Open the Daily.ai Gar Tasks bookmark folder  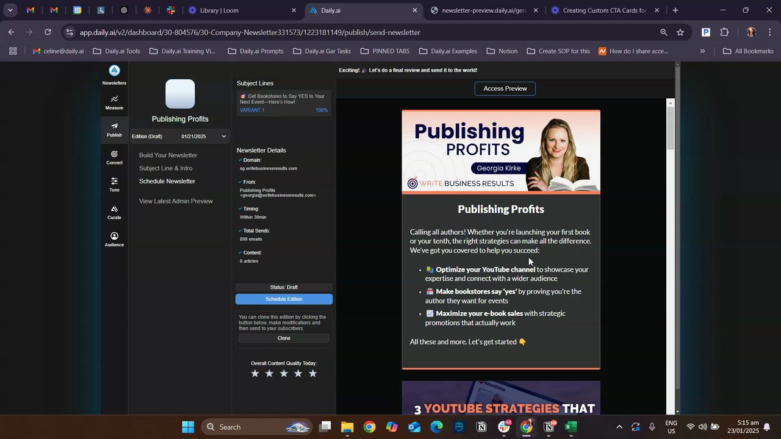click(322, 51)
